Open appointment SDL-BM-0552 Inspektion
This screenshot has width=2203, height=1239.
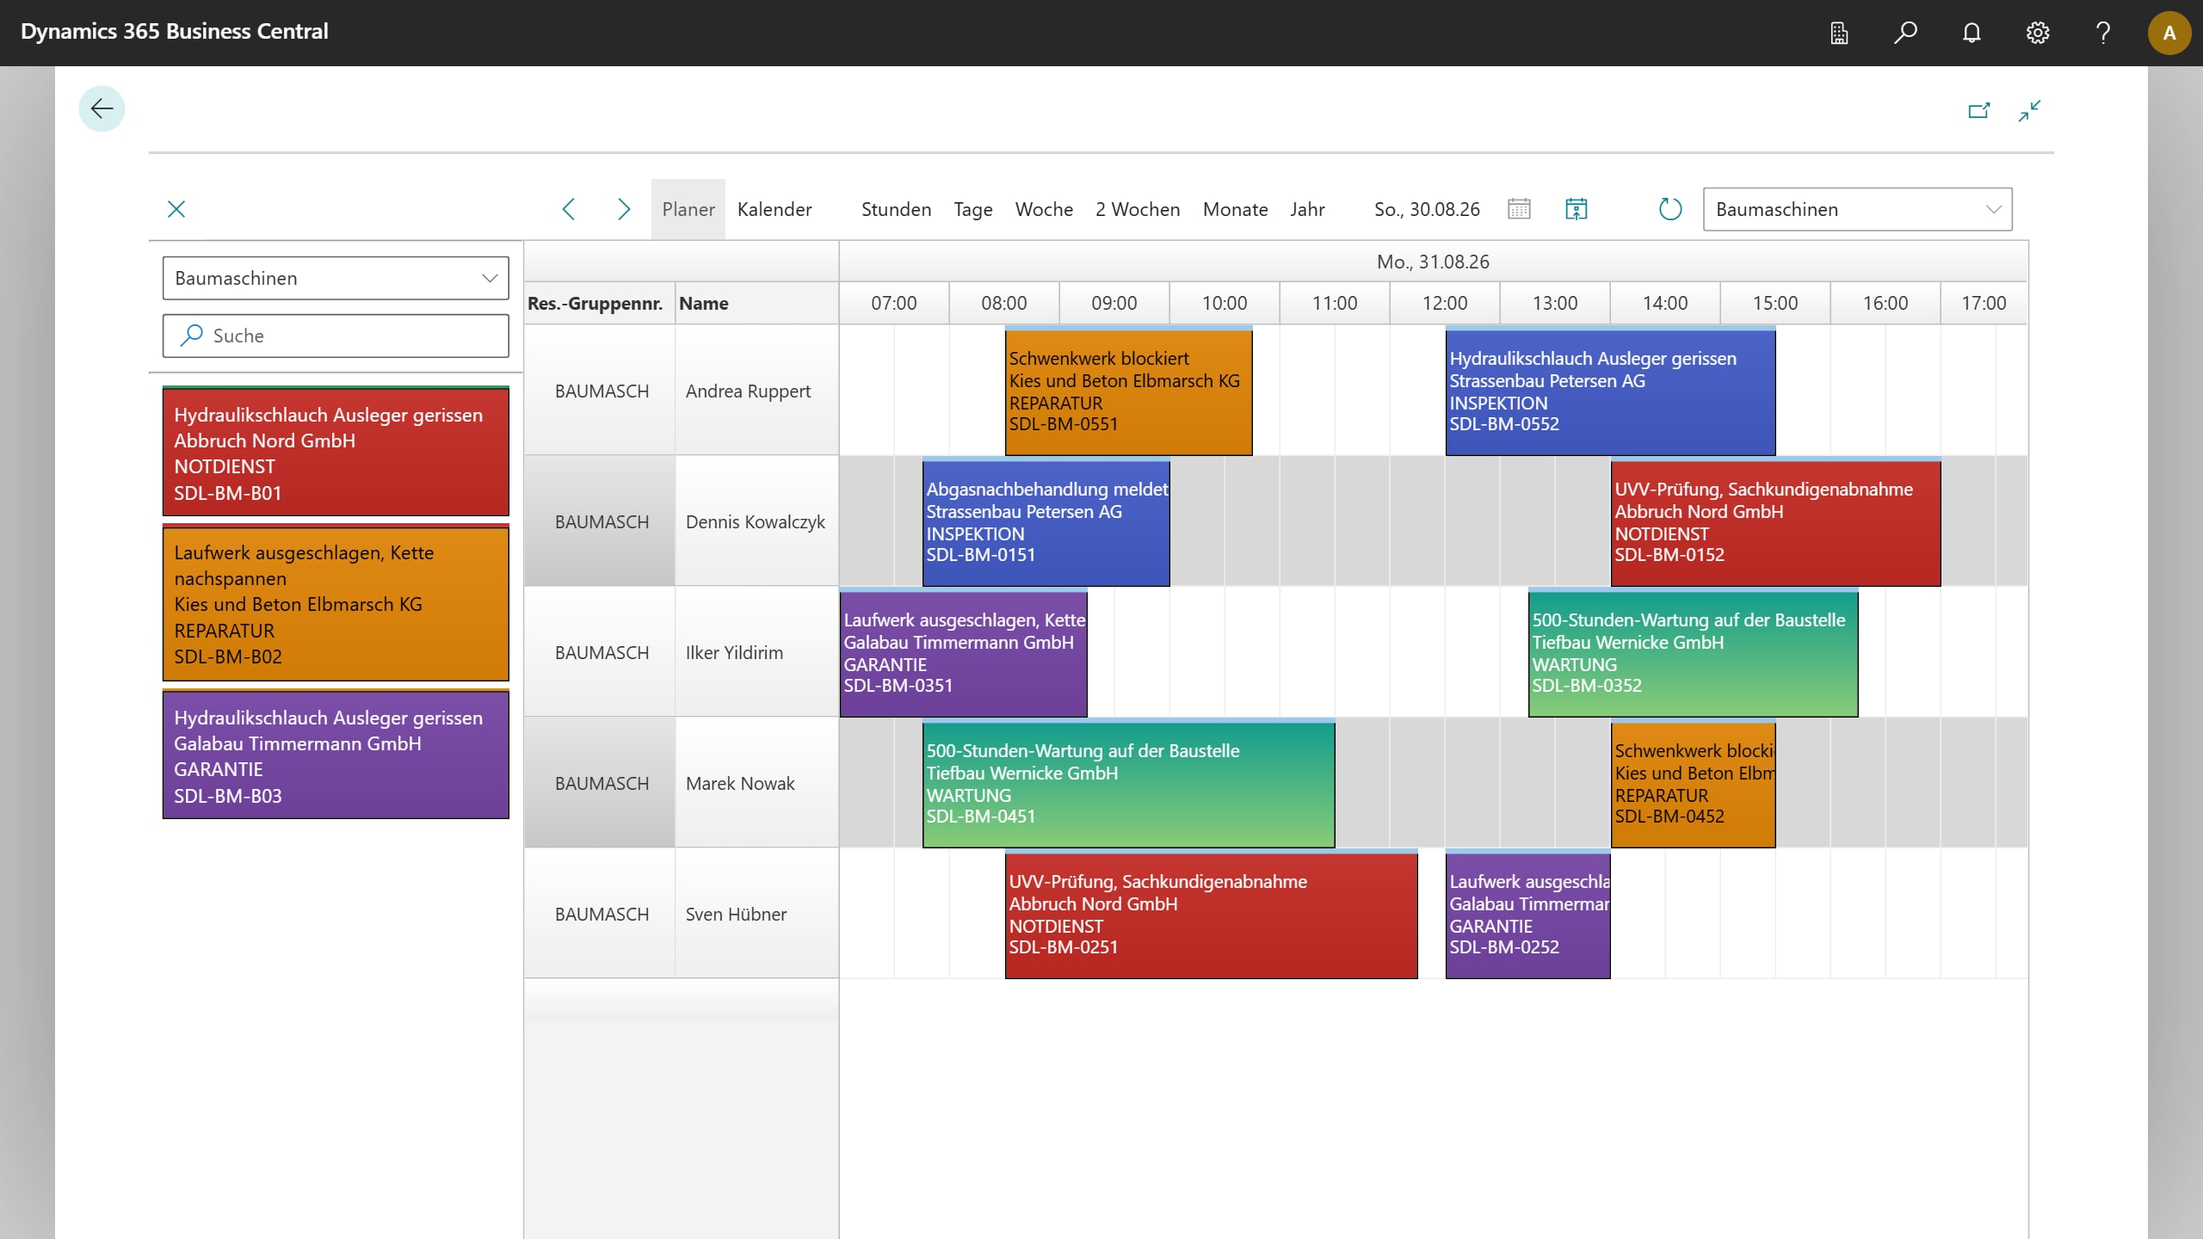[1610, 391]
